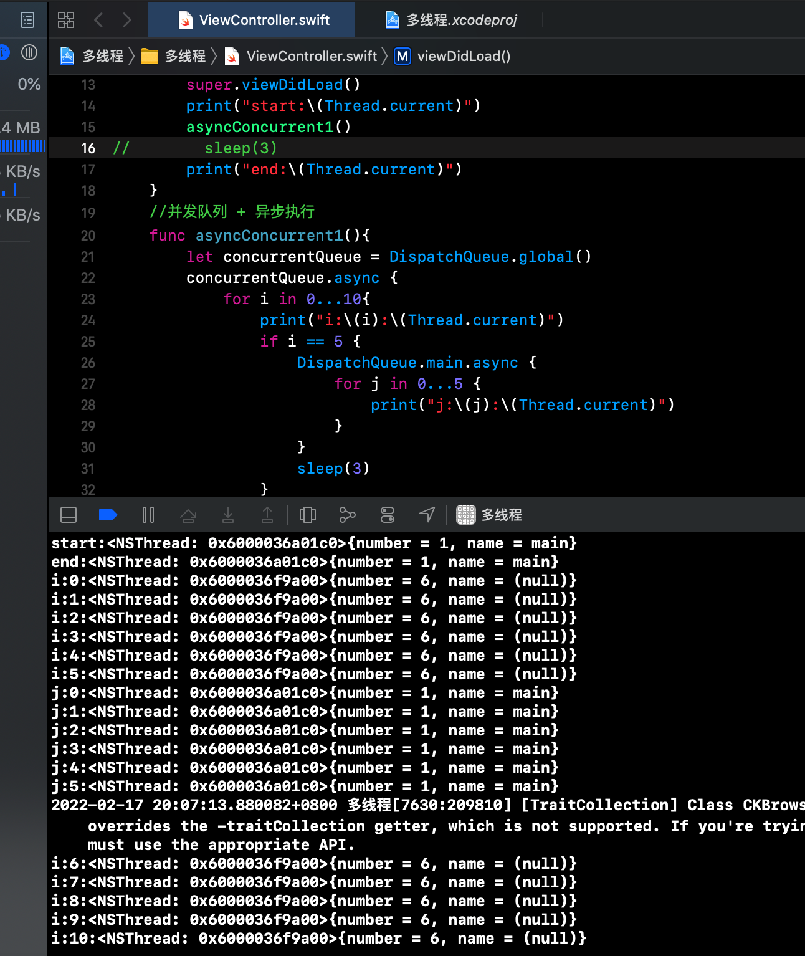The height and width of the screenshot is (956, 805).
Task: Open the 多线程 project breadcrumb
Action: pyautogui.click(x=92, y=56)
